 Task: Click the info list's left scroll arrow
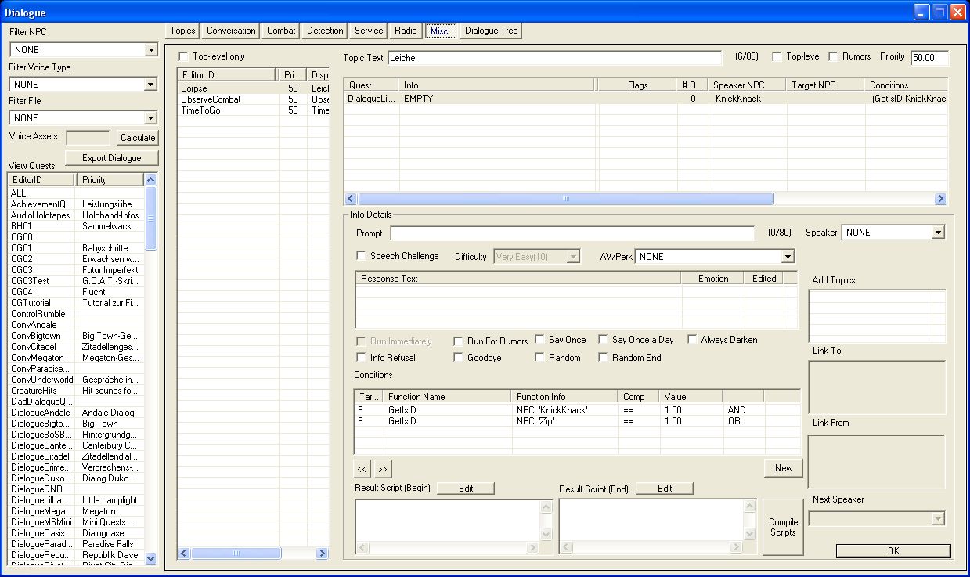tap(351, 199)
